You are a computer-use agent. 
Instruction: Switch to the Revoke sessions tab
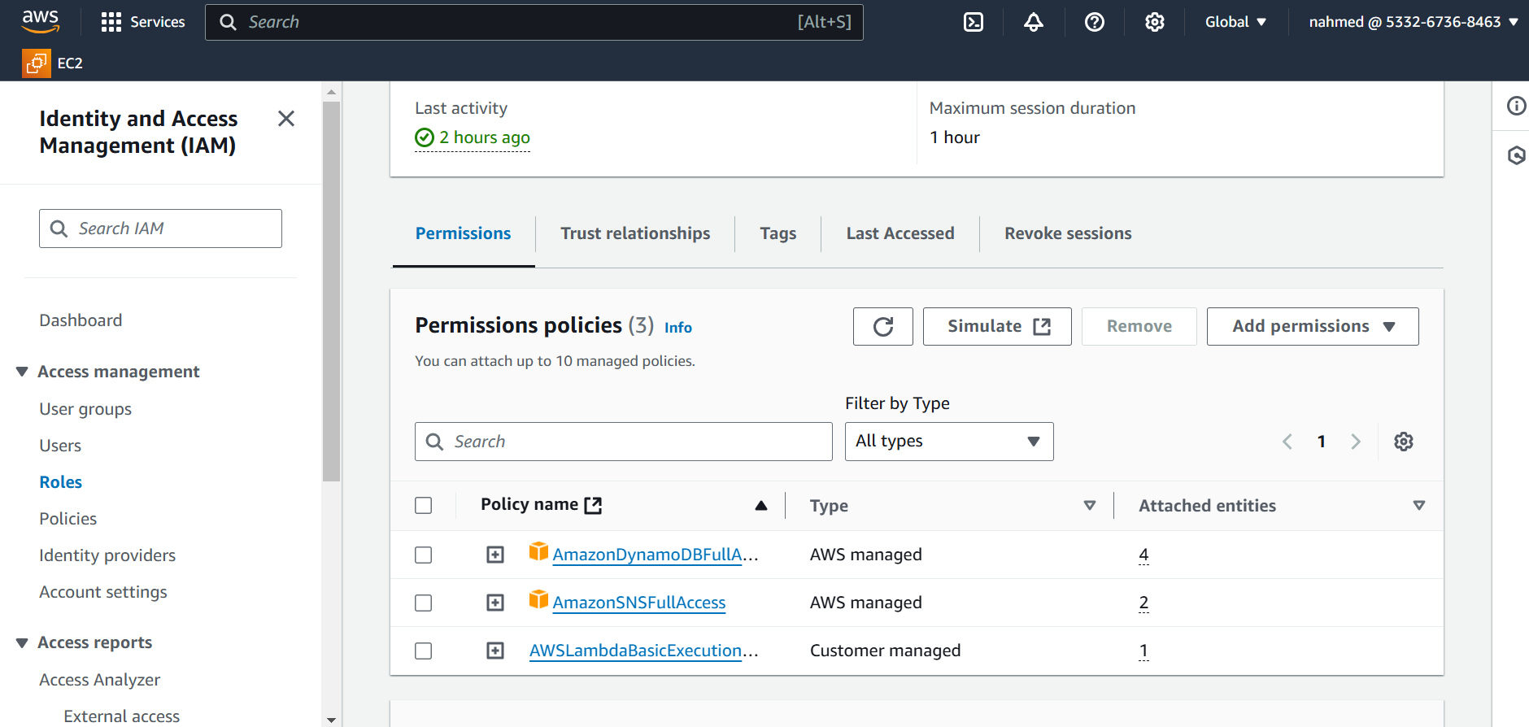(x=1068, y=233)
